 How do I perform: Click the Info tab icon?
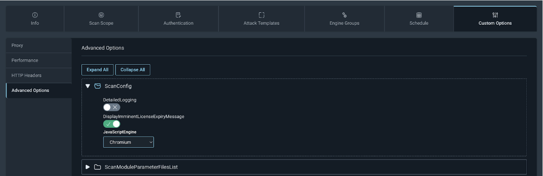click(x=35, y=15)
